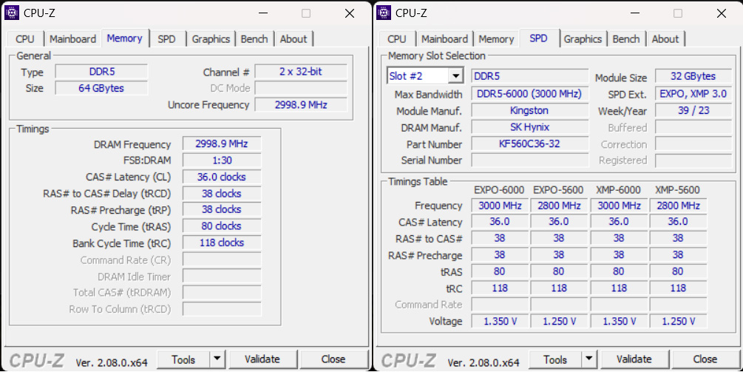Click the XMP-6000 voltage 1.350 V cell
The image size is (743, 372).
pyautogui.click(x=619, y=321)
